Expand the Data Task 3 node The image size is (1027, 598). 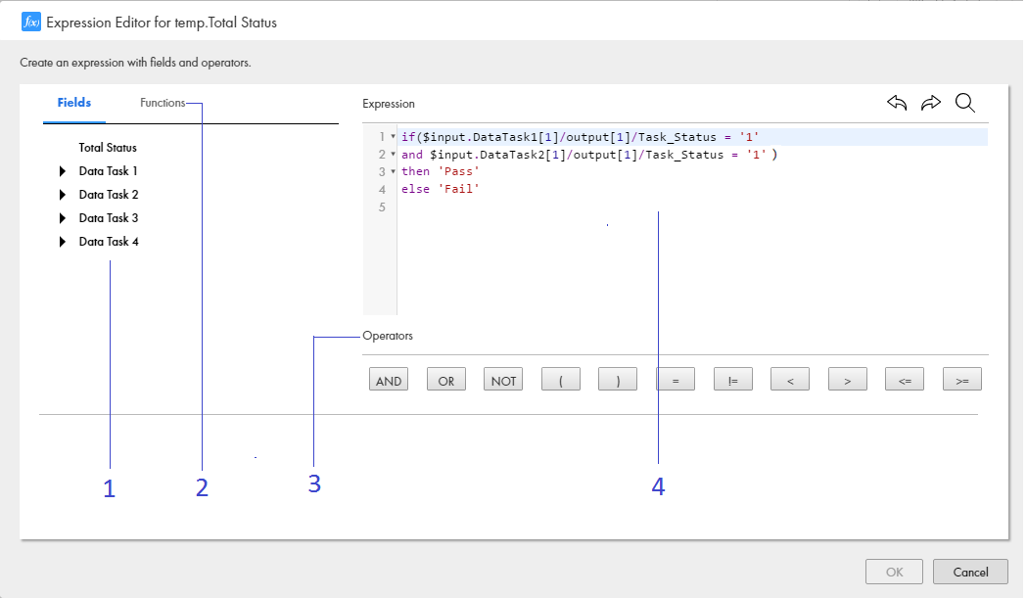point(63,218)
